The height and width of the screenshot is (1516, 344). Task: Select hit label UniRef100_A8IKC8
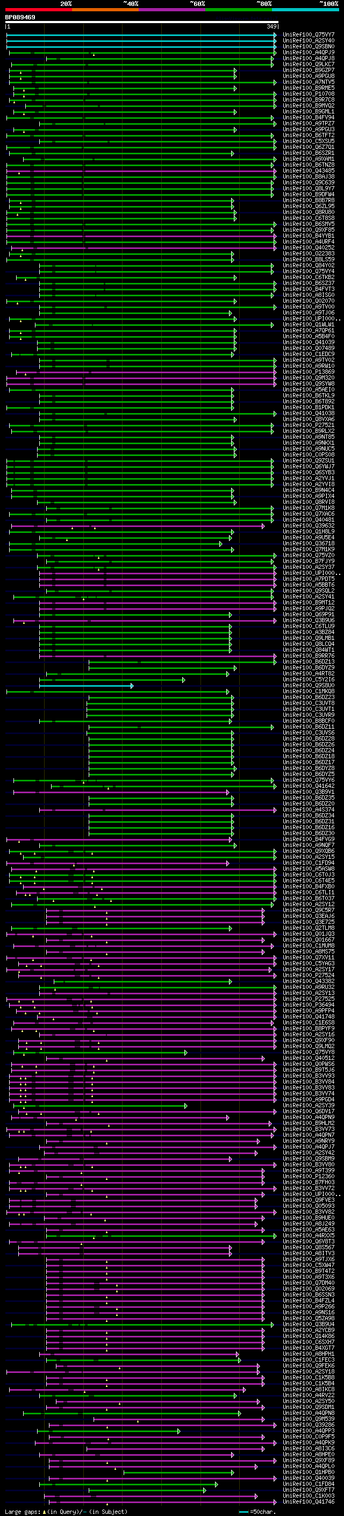pos(309,1389)
